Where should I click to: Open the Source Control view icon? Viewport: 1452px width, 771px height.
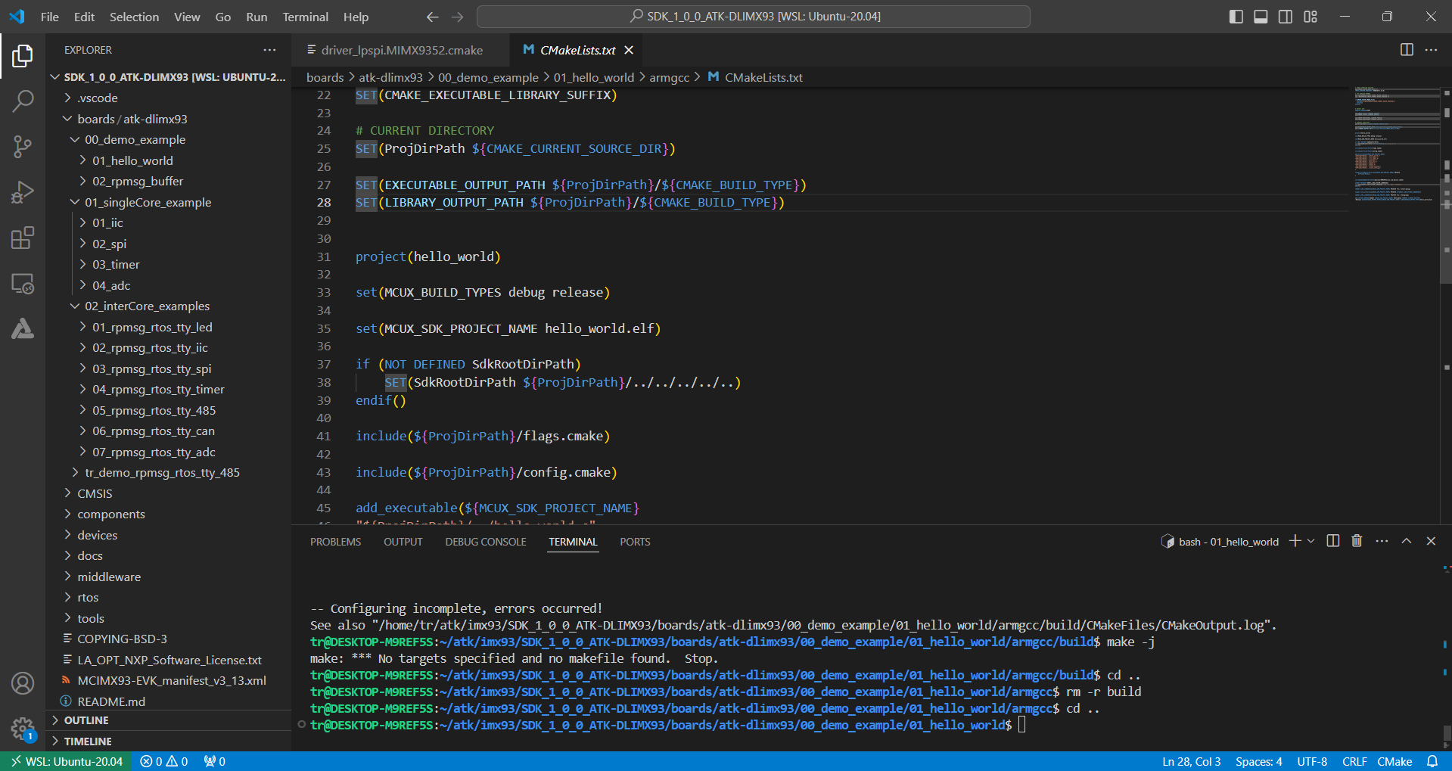point(23,147)
